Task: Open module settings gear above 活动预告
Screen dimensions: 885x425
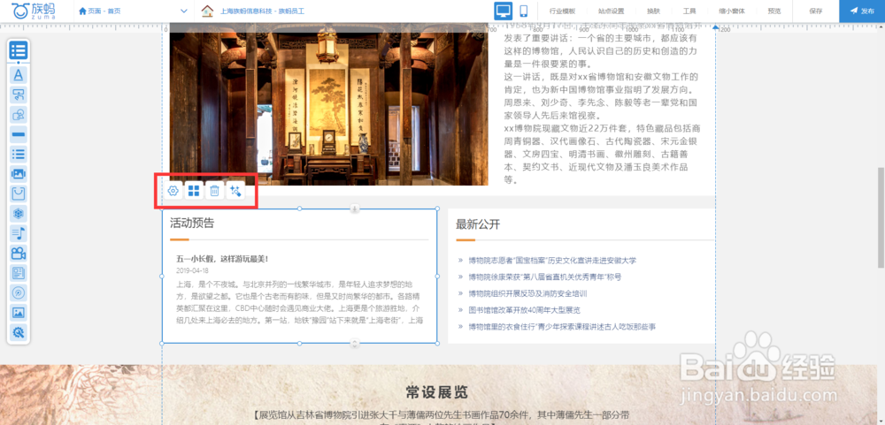Action: (x=173, y=191)
